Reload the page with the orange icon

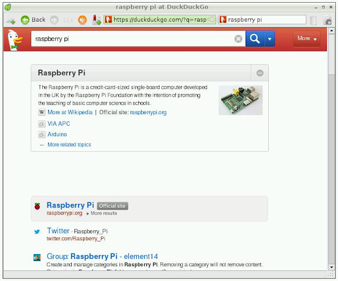(x=82, y=20)
